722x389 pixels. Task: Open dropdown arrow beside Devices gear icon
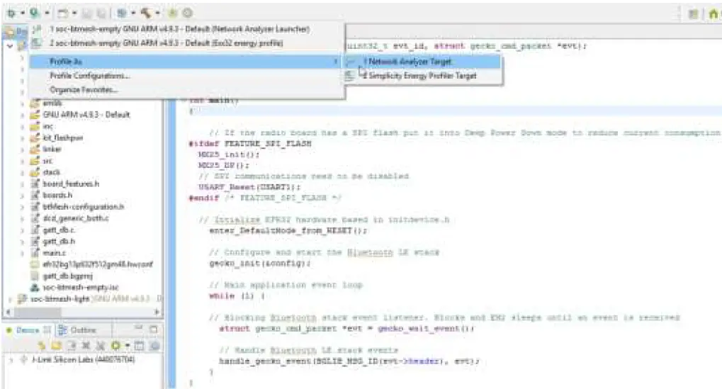[x=128, y=345]
